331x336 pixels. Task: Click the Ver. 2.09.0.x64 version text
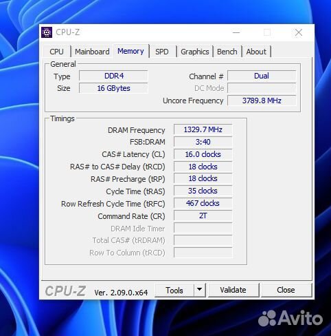121,293
